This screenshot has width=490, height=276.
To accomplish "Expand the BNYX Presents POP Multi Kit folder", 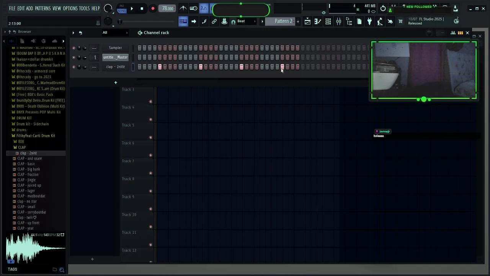I will pos(38,112).
